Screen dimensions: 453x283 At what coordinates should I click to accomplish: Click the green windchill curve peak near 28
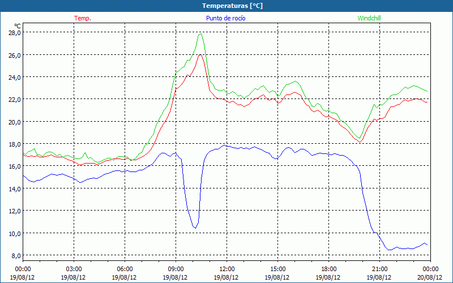pyautogui.click(x=200, y=34)
